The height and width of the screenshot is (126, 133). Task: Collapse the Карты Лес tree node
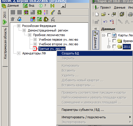103,36
